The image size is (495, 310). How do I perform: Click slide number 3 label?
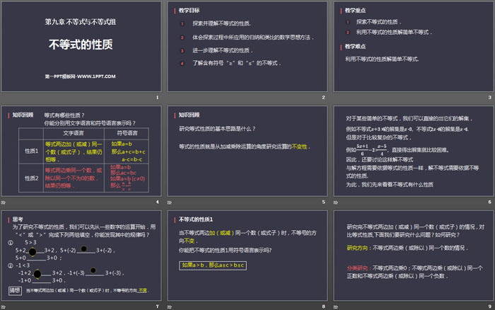pyautogui.click(x=489, y=98)
